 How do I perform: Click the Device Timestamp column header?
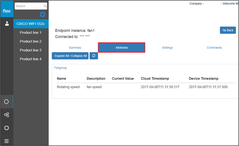204,79
